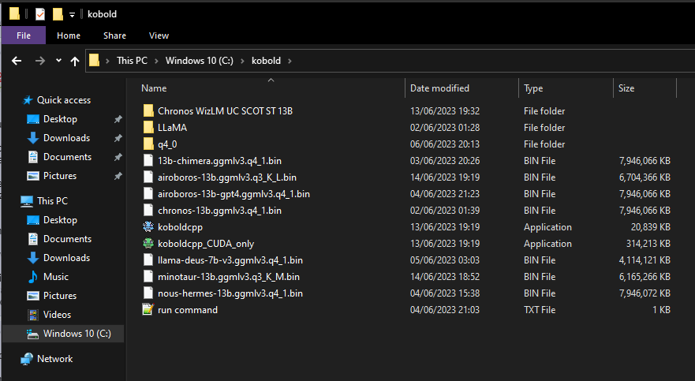695x381 pixels.
Task: Unpin Downloads from Quick access
Action: tap(118, 138)
